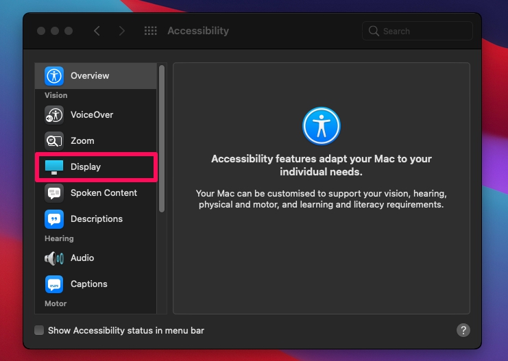
Task: Open the VoiceOver icon in sidebar
Action: click(x=53, y=115)
